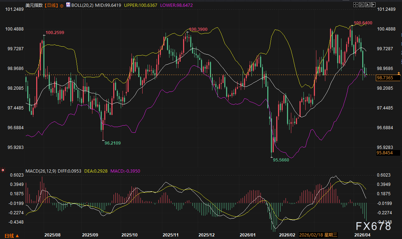Click the highlighted date 2026/02/18 星期三

tap(318, 235)
